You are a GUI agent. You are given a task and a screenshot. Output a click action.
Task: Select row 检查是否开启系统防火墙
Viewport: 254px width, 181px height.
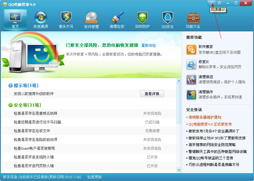click(x=89, y=157)
